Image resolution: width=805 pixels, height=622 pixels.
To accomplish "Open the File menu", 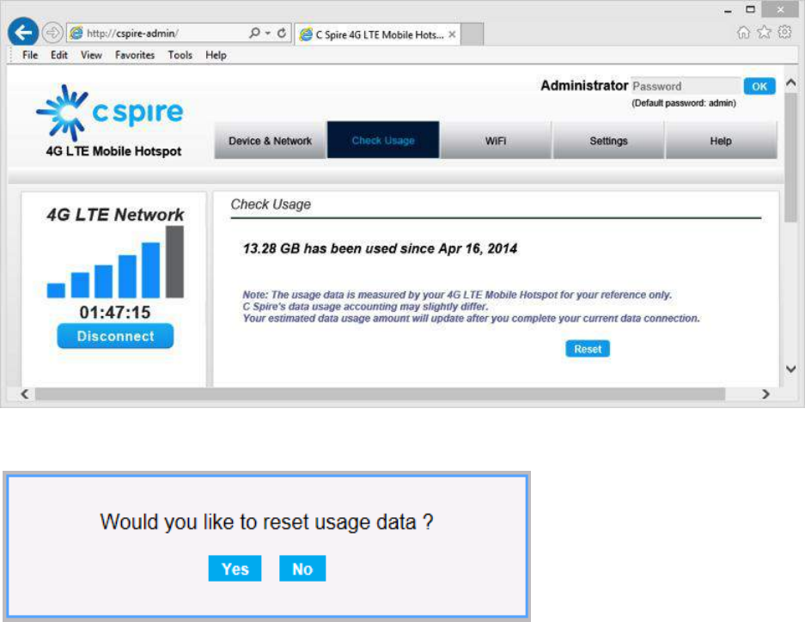I will (30, 55).
